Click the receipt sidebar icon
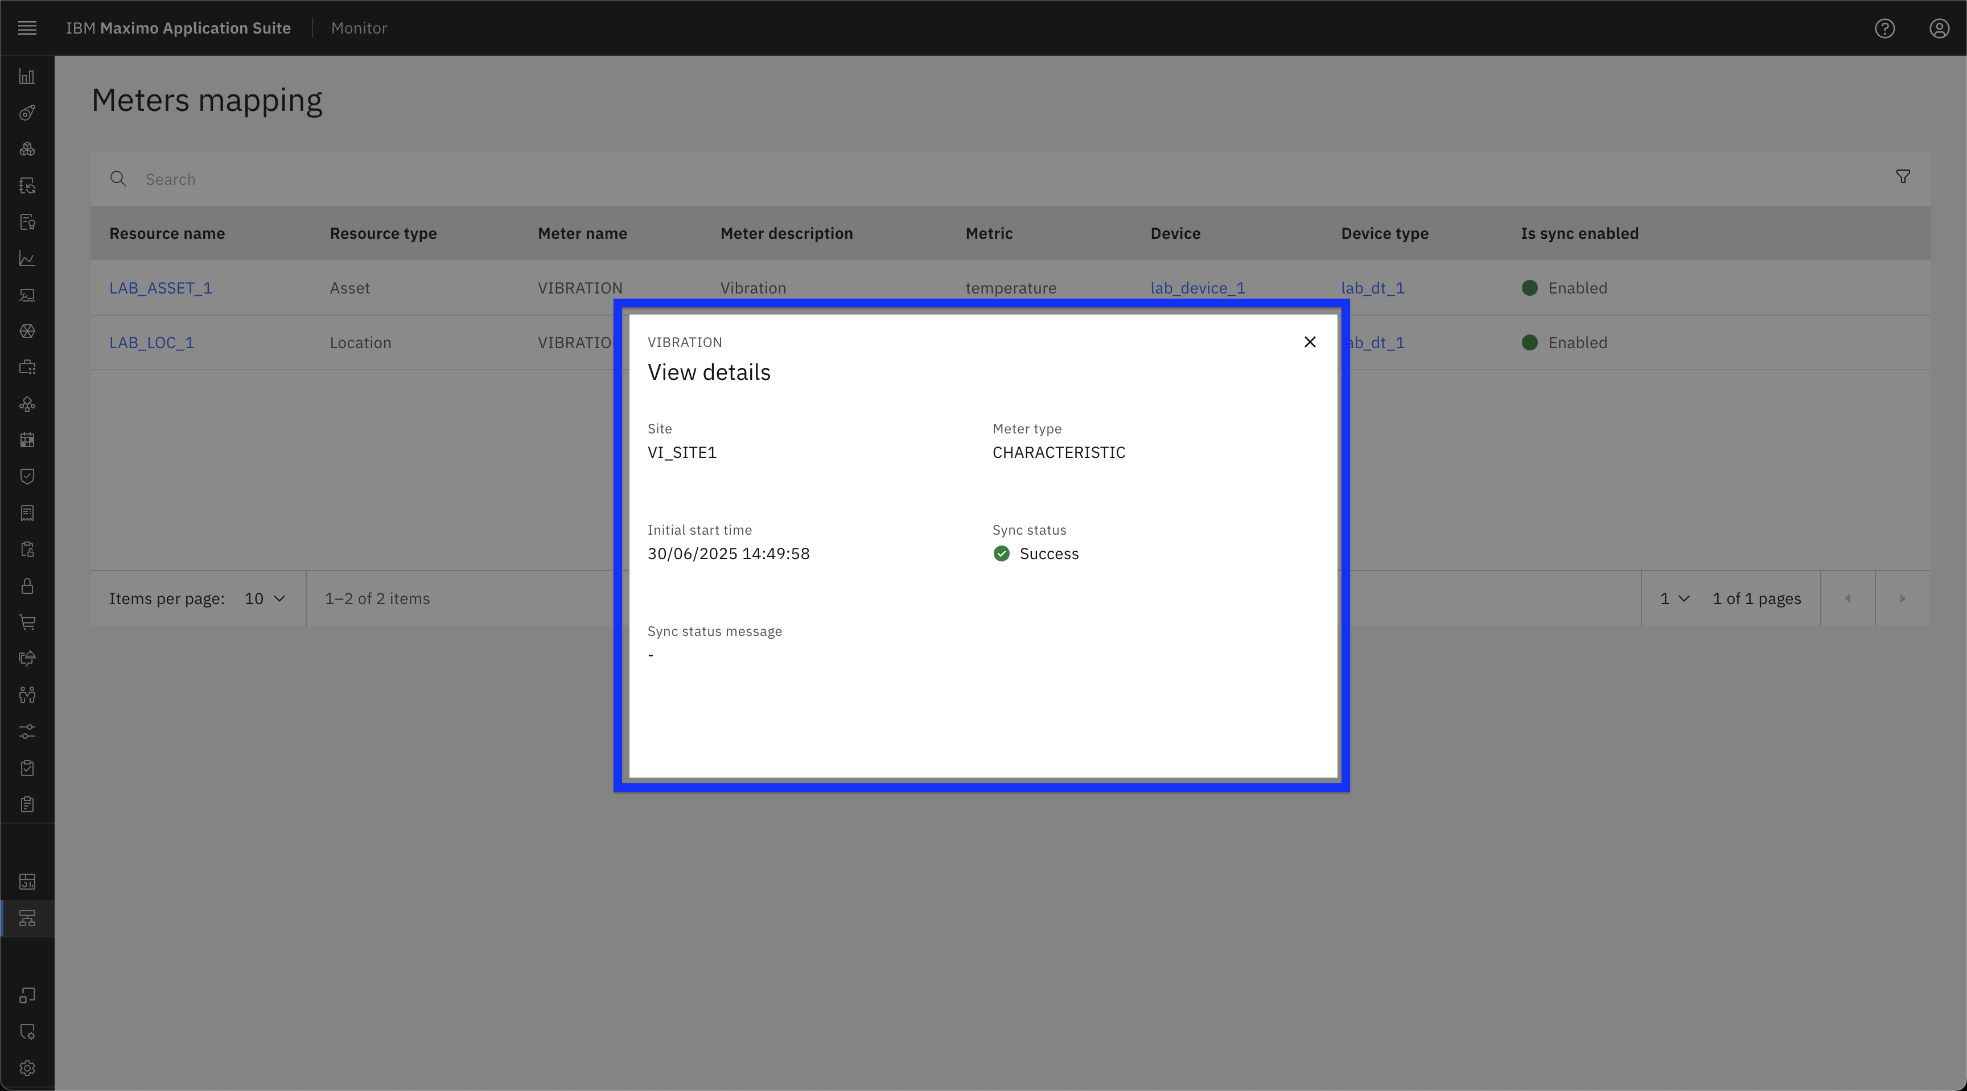 pyautogui.click(x=27, y=513)
